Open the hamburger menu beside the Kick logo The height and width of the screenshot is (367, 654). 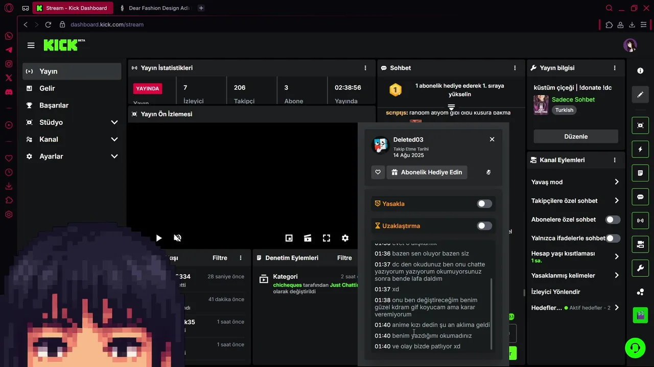coord(31,45)
